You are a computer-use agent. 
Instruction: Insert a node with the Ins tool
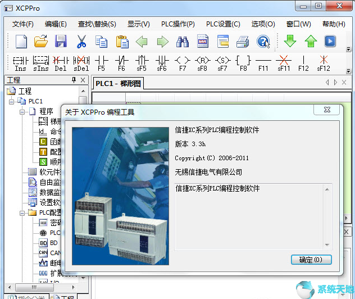pyautogui.click(x=20, y=64)
